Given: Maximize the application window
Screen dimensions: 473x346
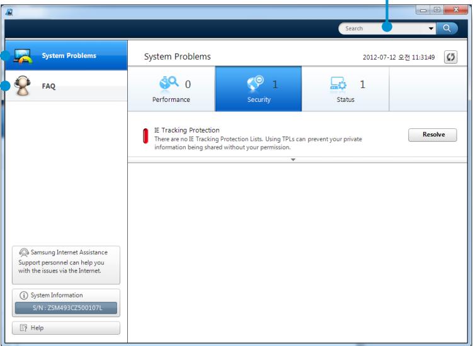Looking at the screenshot, I should pyautogui.click(x=437, y=10).
